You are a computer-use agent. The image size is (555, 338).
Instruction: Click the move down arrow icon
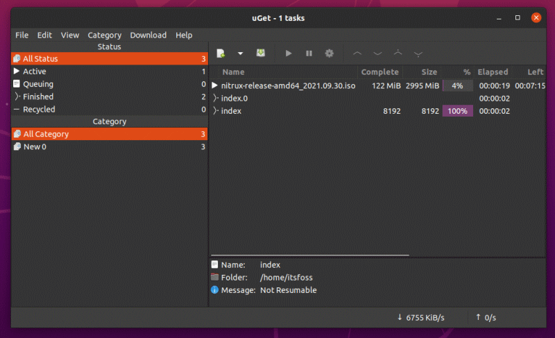coord(377,54)
